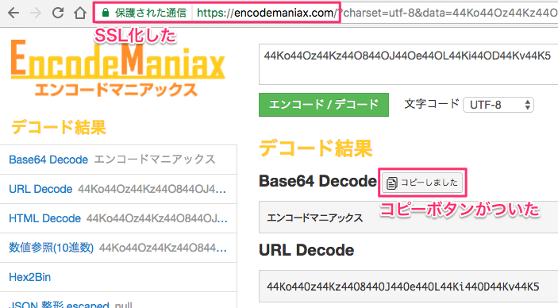Click the EncodeManiax logo
The width and height of the screenshot is (558, 308).
point(117,67)
